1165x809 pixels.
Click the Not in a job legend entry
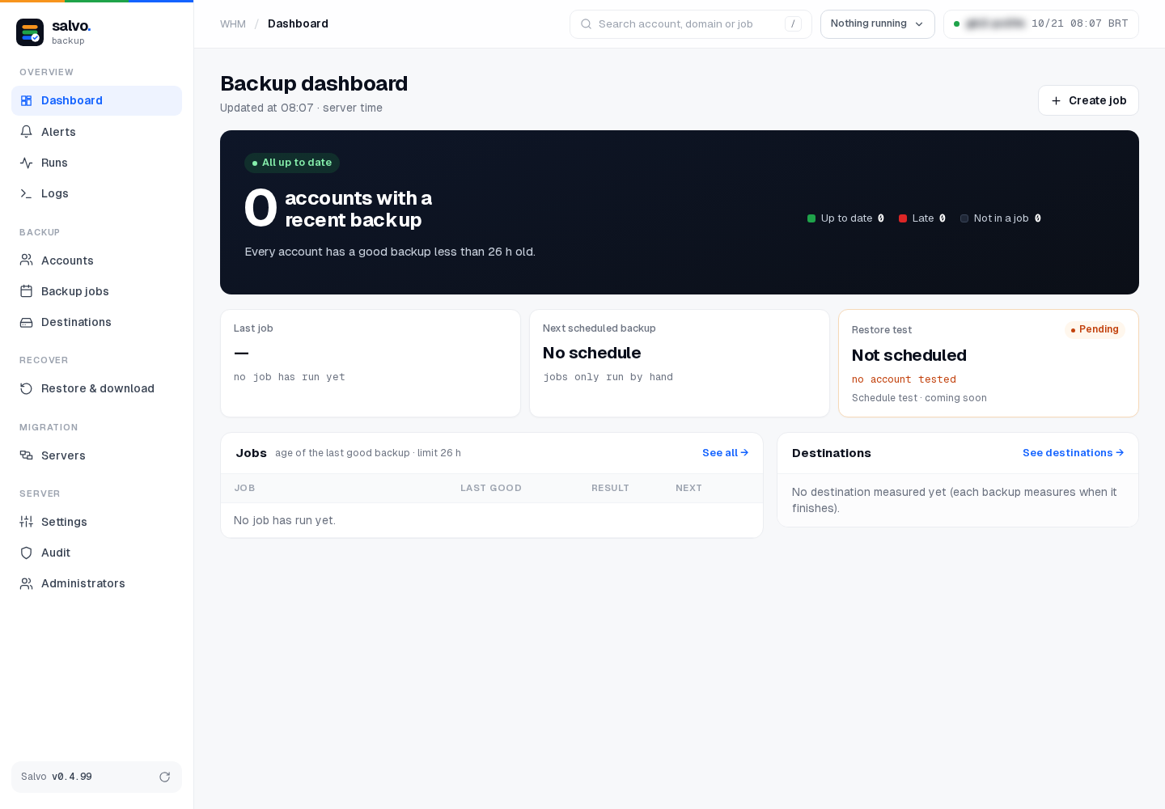tap(1001, 218)
